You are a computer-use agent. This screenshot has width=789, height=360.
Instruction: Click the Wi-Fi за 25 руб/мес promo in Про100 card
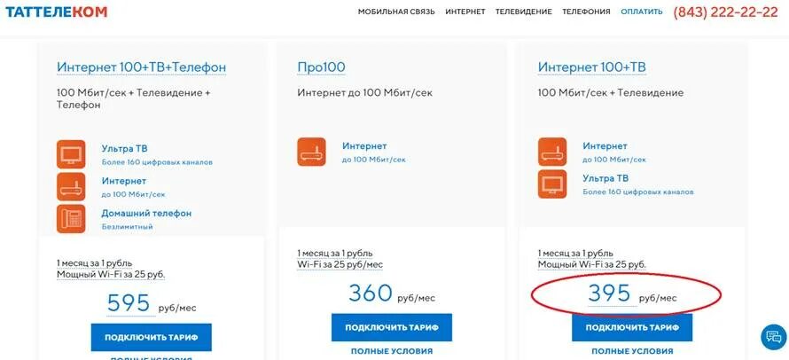(x=340, y=264)
